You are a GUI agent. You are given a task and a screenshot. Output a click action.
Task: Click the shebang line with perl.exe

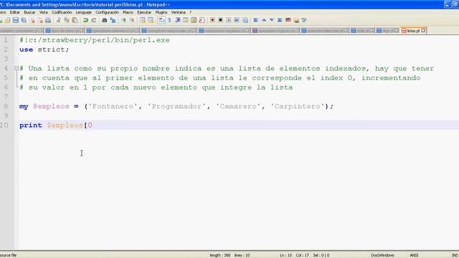pyautogui.click(x=95, y=40)
